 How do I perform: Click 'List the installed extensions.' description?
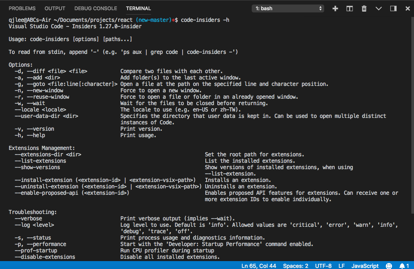[250, 161]
